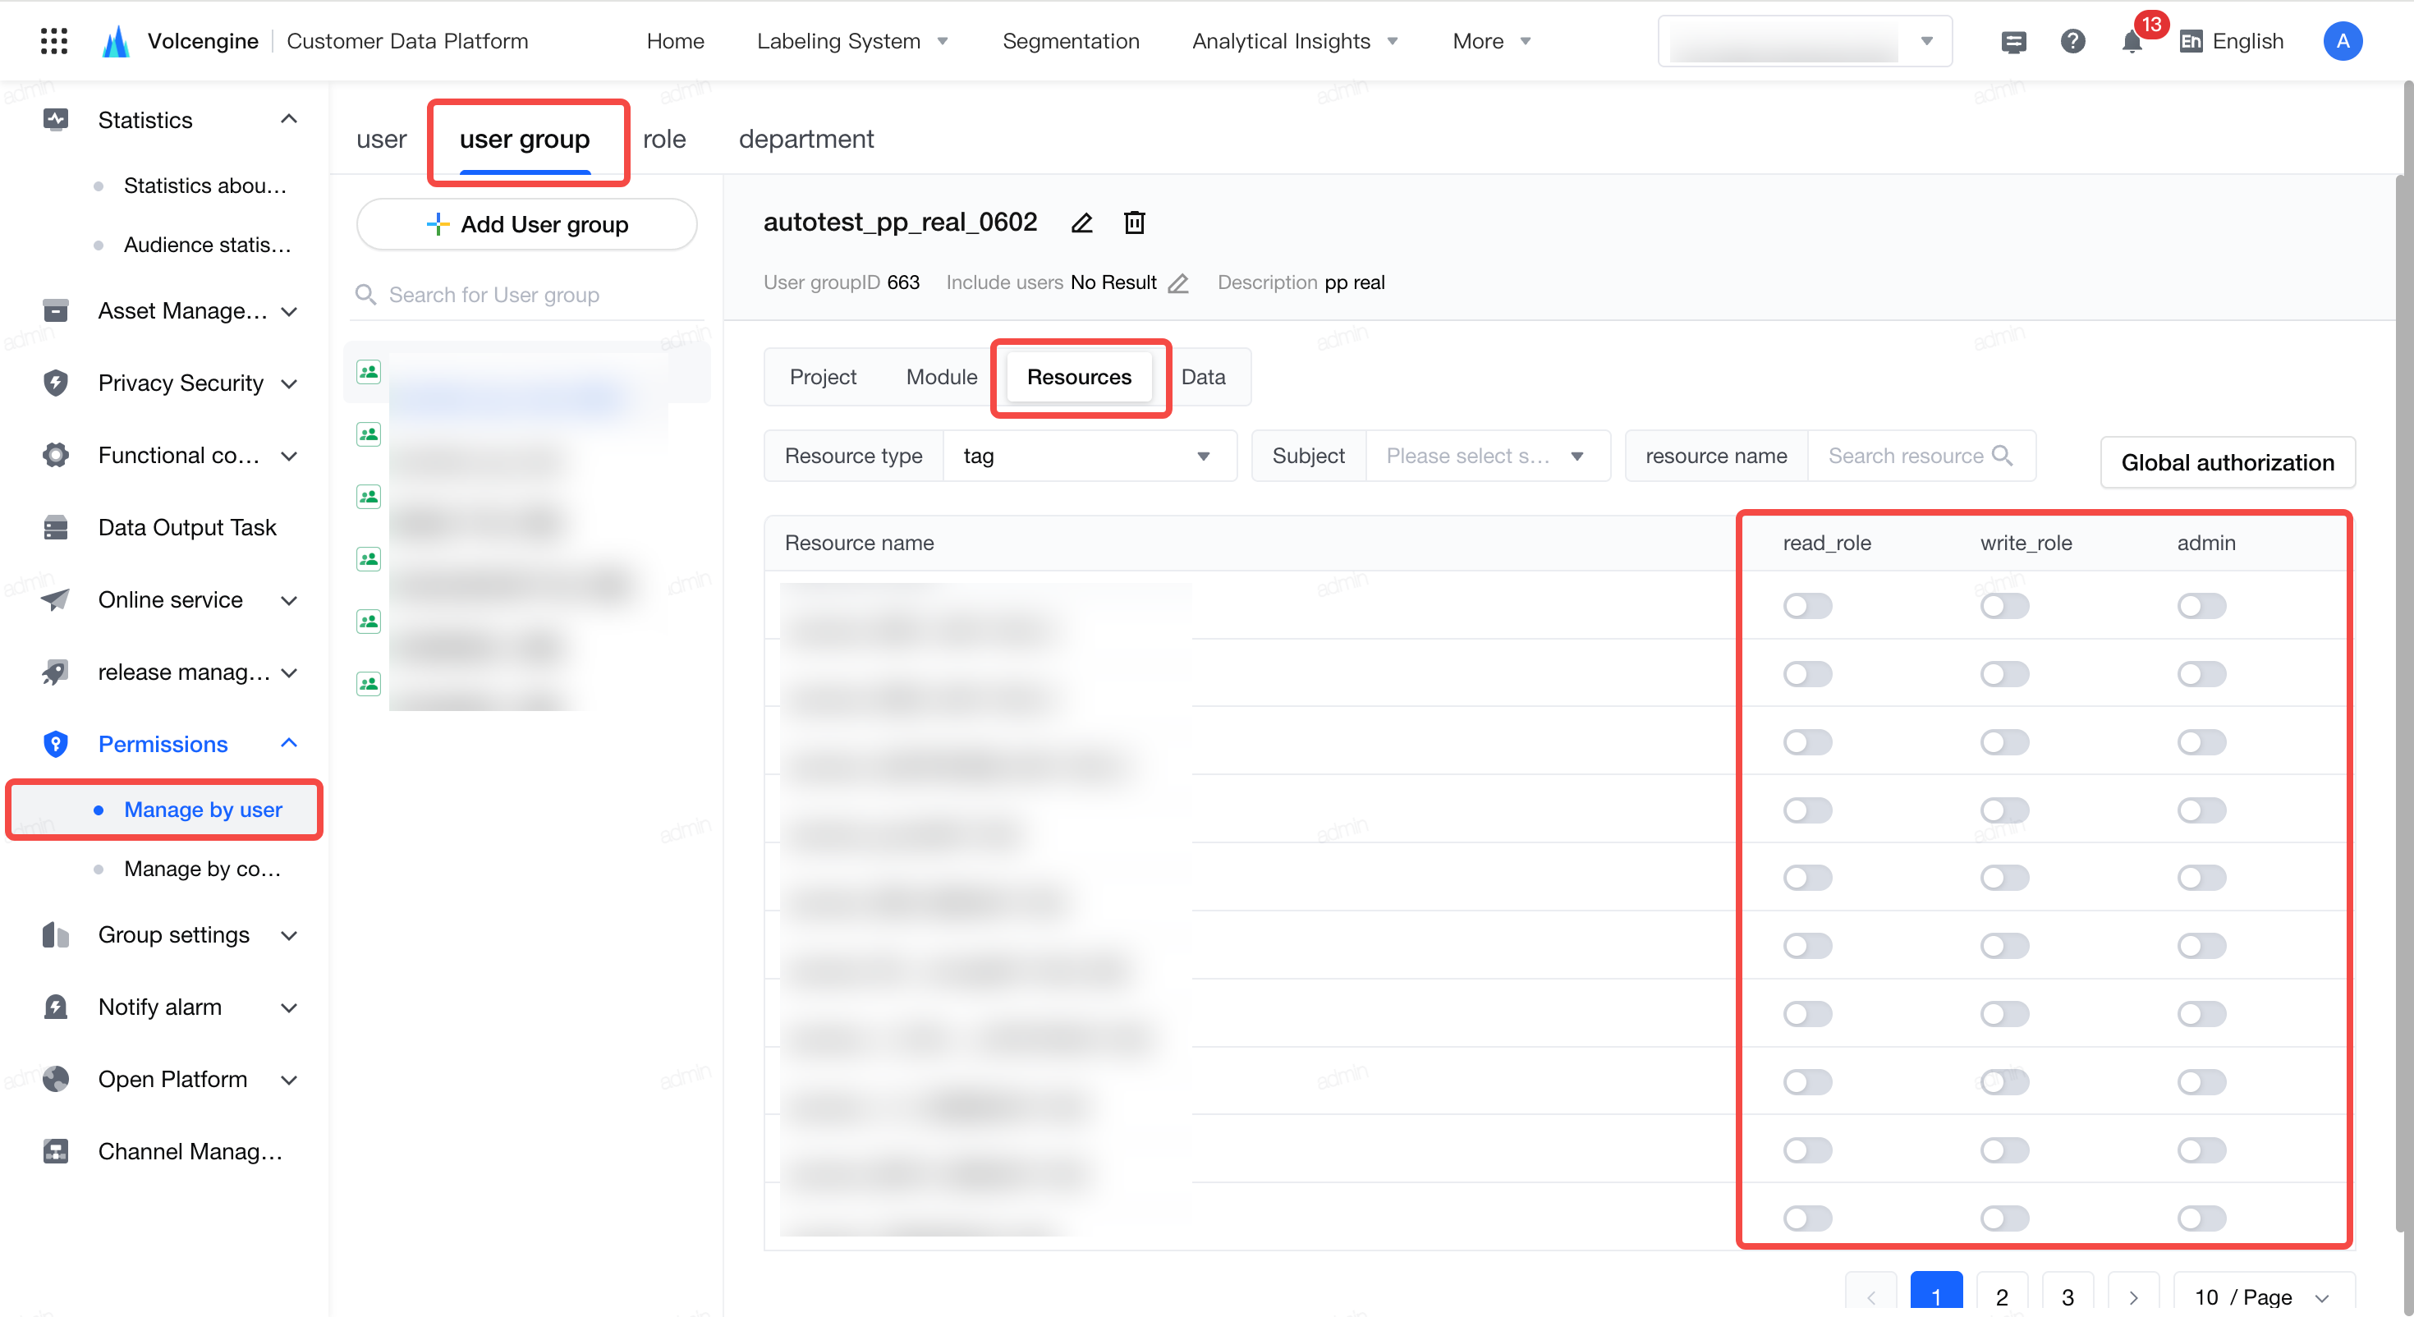Click the Global authorization button
2414x1317 pixels.
coord(2227,462)
